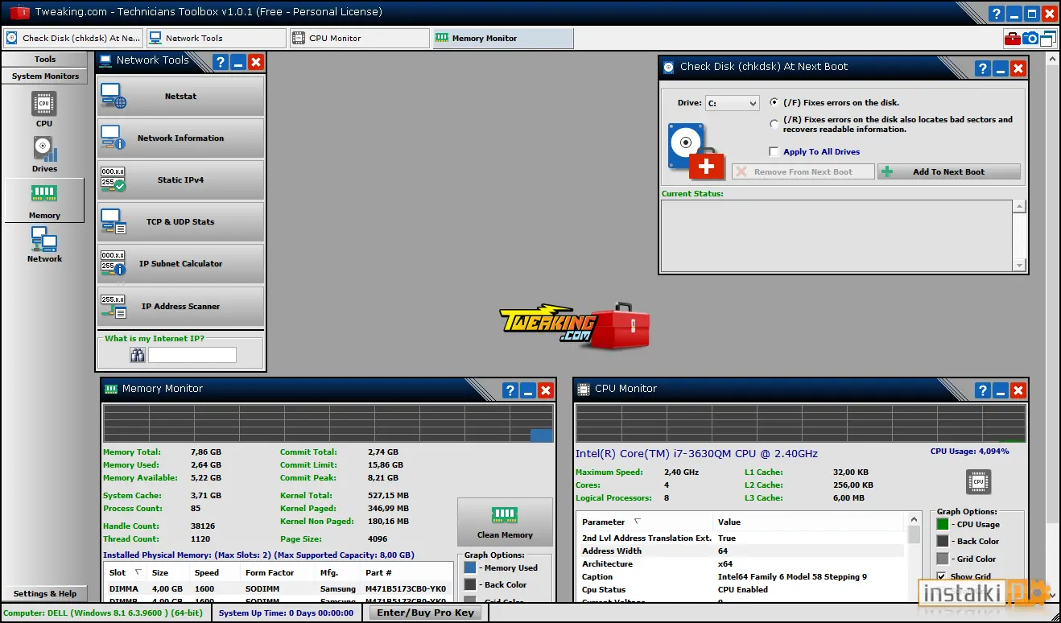The height and width of the screenshot is (623, 1061).
Task: Click the main application help button
Action: coord(997,14)
